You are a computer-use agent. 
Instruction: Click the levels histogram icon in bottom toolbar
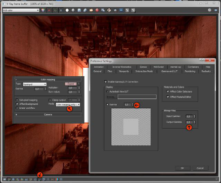26,179
